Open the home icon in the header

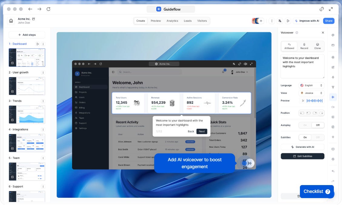(x=11, y=21)
